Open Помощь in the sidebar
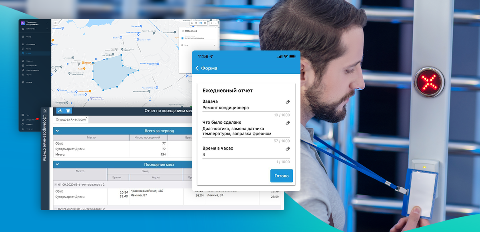The height and width of the screenshot is (232, 480). [26, 124]
